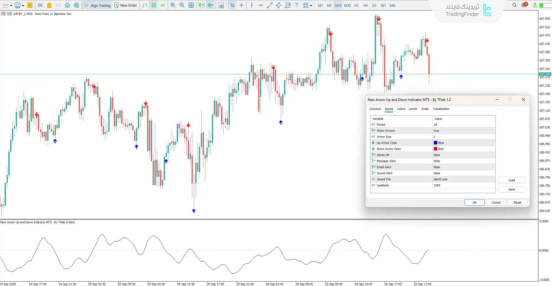
Task: Select the Crosshair cursor tool
Action: click(x=241, y=5)
